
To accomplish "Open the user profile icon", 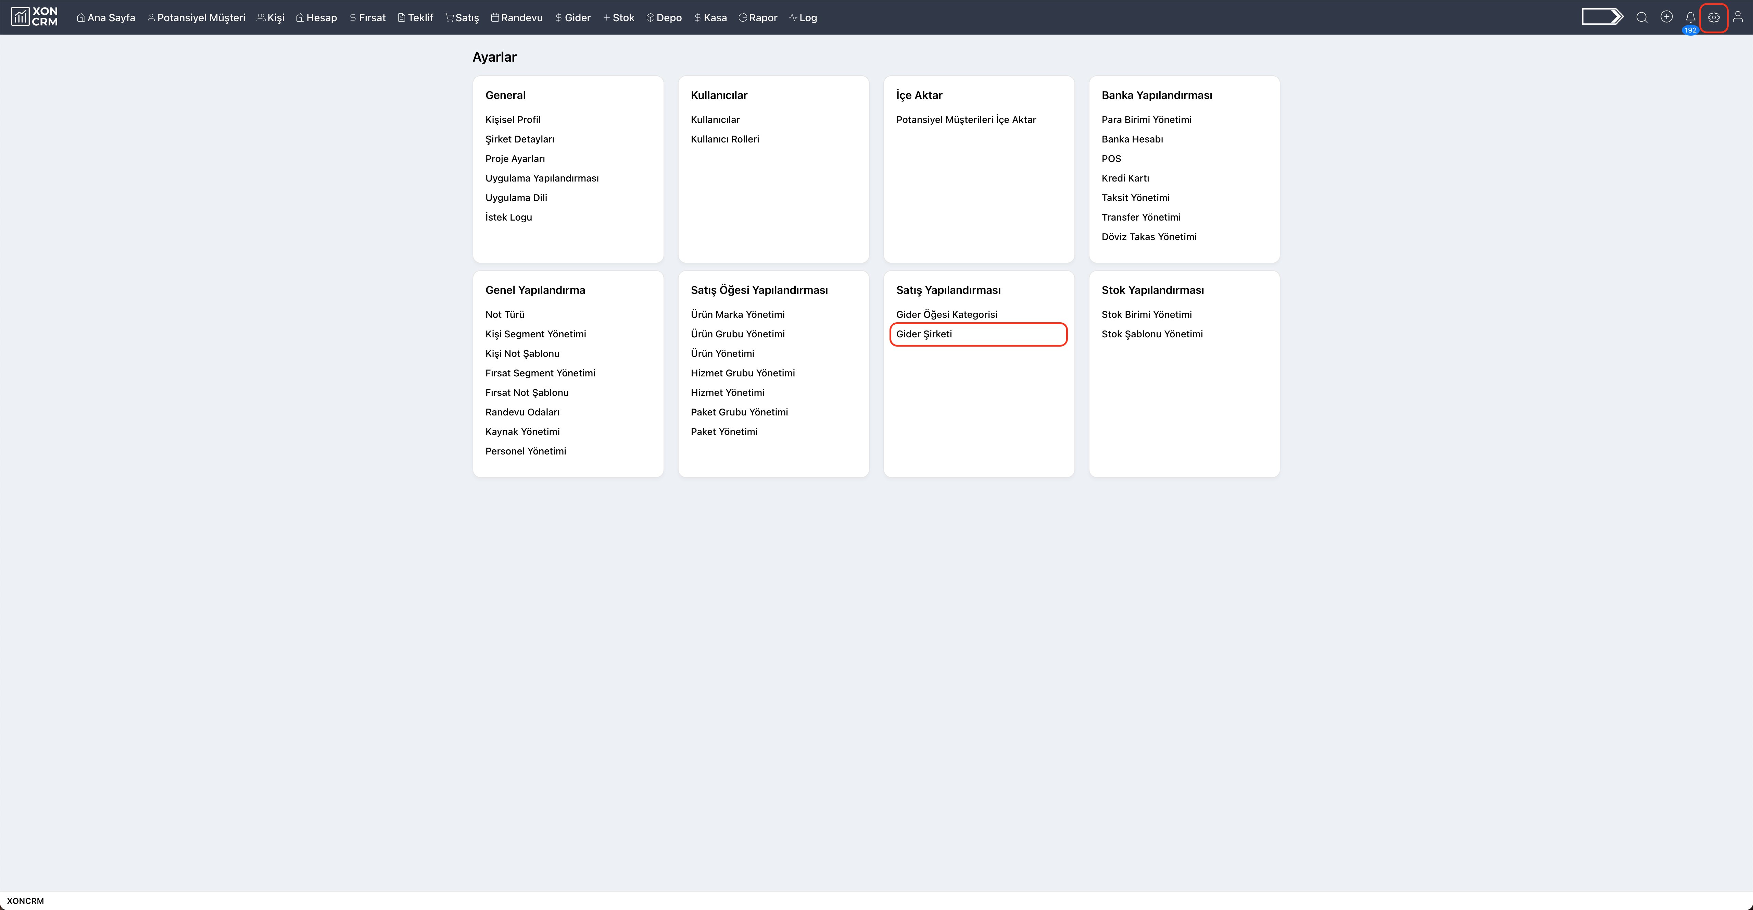I will point(1737,17).
